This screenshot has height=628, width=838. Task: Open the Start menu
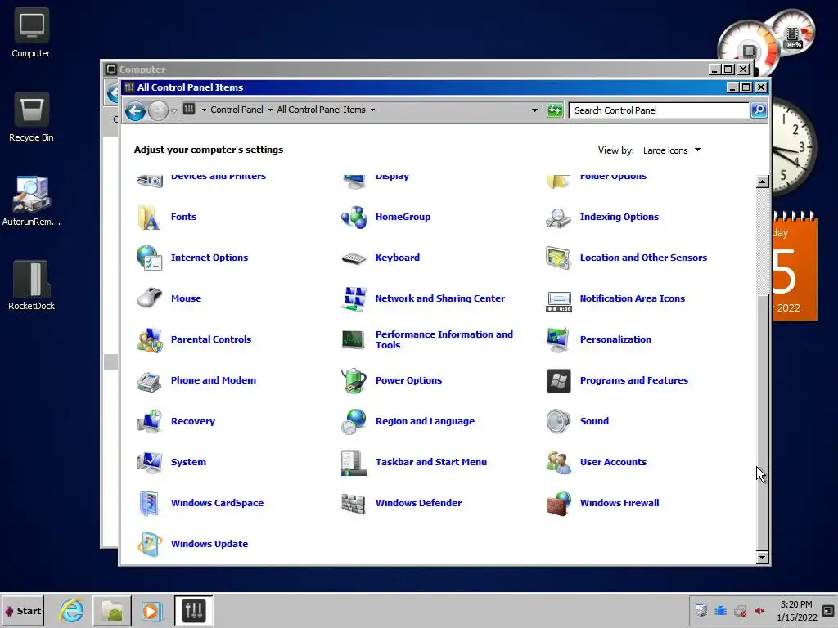click(x=23, y=611)
